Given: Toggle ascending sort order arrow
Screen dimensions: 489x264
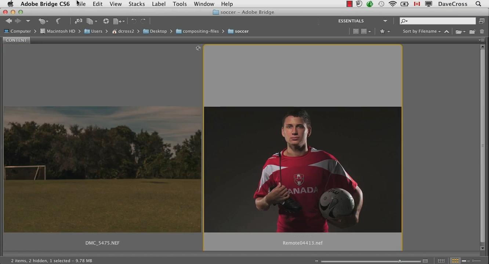Looking at the screenshot, I should click(446, 32).
